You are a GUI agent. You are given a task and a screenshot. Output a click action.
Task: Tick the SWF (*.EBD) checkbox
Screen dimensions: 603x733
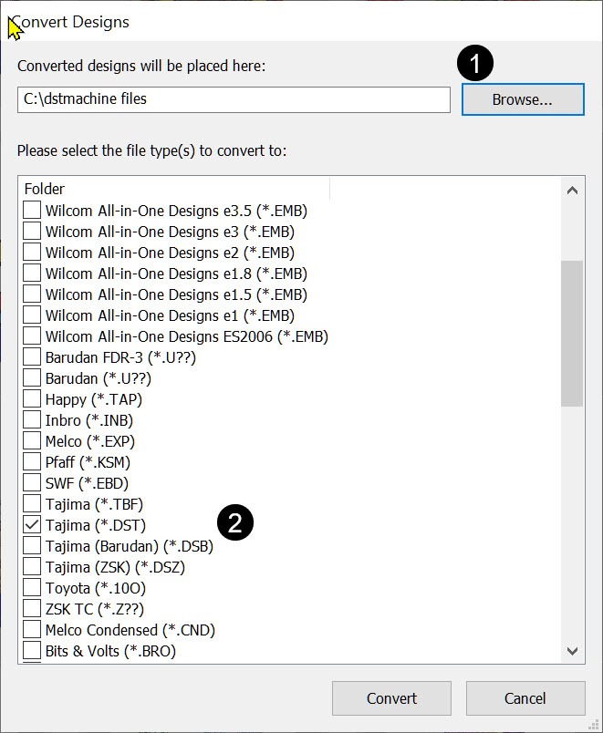32,483
